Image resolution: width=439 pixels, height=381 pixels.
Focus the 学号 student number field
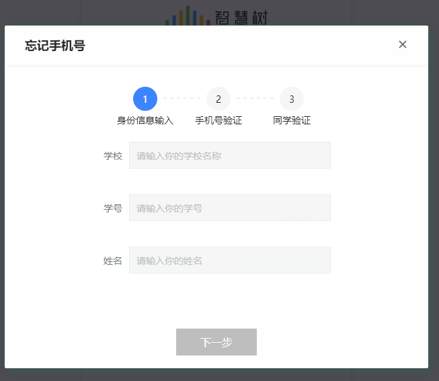point(229,208)
